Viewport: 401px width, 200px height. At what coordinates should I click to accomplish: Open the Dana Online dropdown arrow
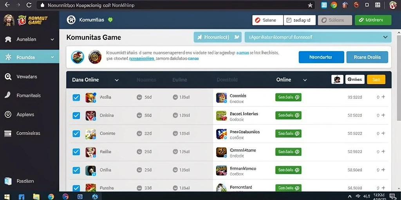pos(117,80)
